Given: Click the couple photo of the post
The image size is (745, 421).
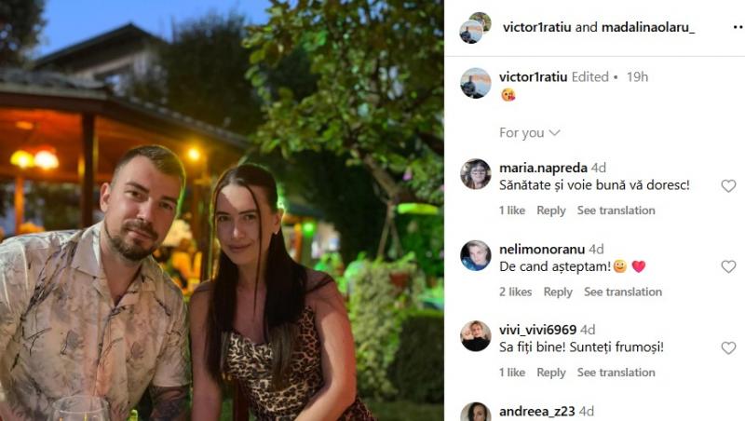Looking at the screenshot, I should 222,210.
